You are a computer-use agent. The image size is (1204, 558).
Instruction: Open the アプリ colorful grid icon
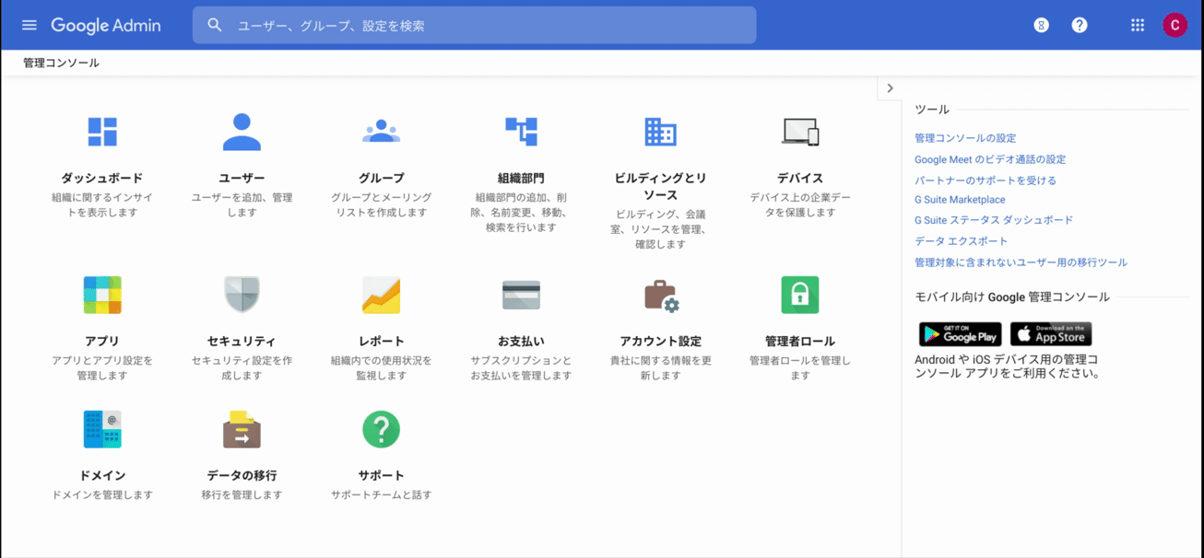pos(102,295)
